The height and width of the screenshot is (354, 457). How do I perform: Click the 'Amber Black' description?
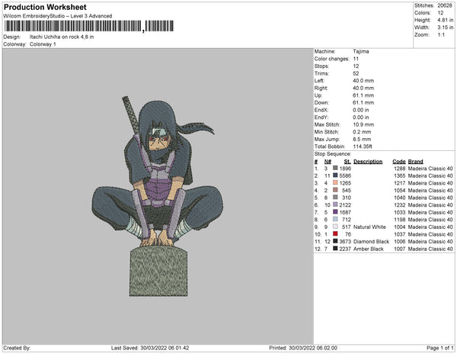(369, 249)
